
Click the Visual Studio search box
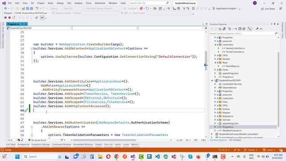point(149,3)
